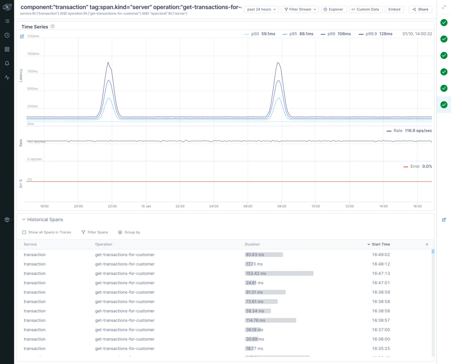Click the Time Series help question icon
Screen dimensions: 451x364
(x=53, y=27)
